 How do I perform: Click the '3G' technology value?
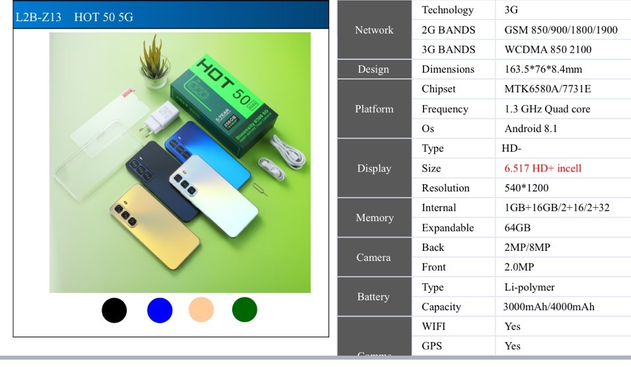511,10
